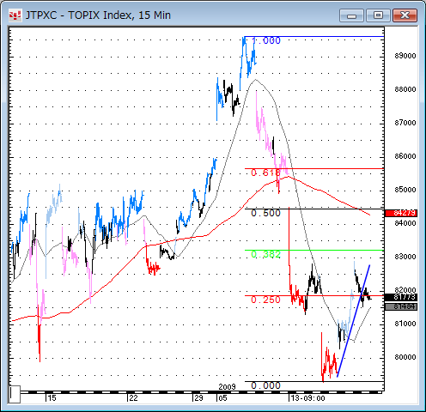The width and height of the screenshot is (426, 412).
Task: Select the blue diagonal trend line
Action: tap(354, 321)
